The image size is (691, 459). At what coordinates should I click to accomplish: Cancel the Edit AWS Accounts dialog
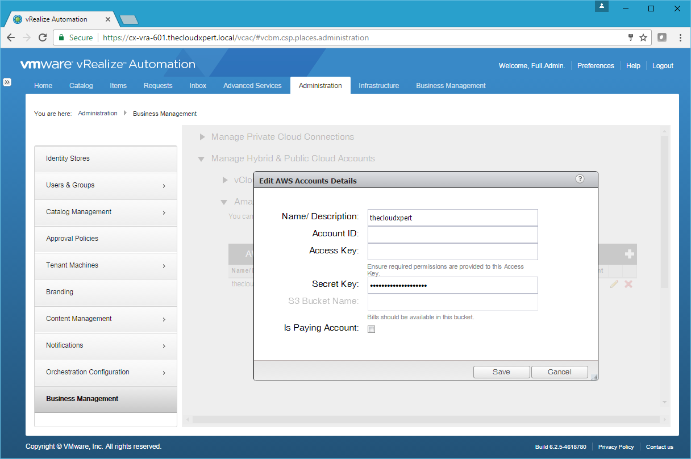(x=559, y=372)
